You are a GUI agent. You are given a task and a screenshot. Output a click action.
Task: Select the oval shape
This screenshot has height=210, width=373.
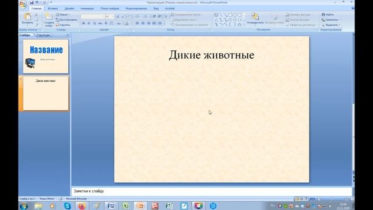[x=235, y=15]
